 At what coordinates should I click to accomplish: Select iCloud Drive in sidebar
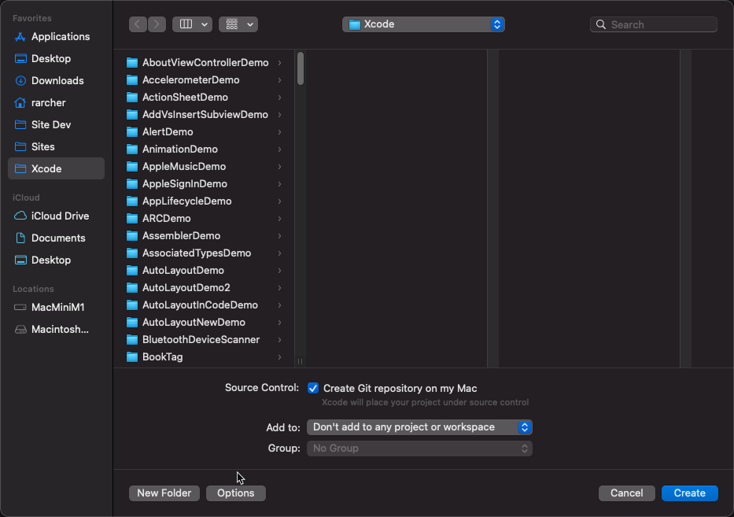click(x=56, y=216)
